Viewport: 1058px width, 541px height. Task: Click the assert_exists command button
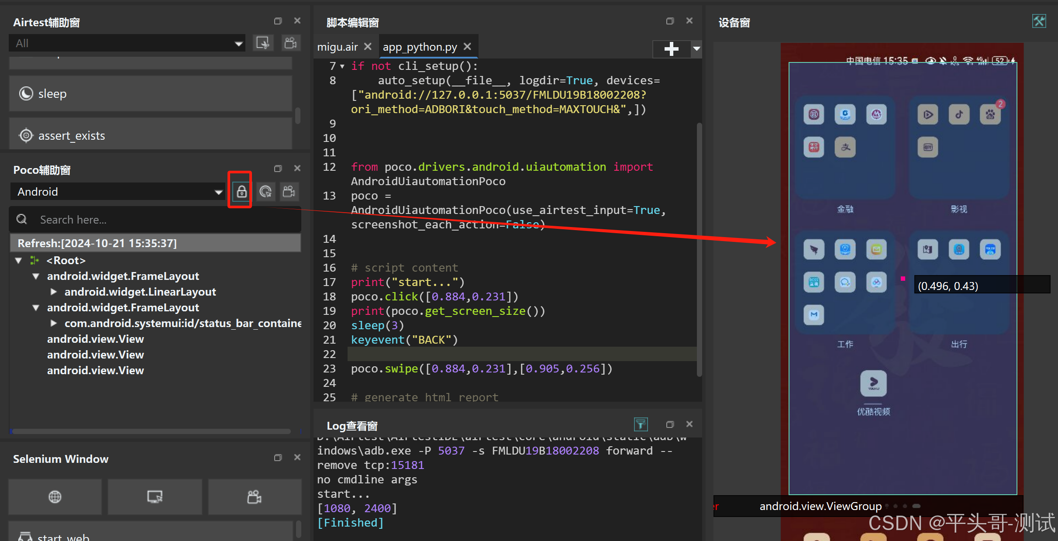coord(150,135)
